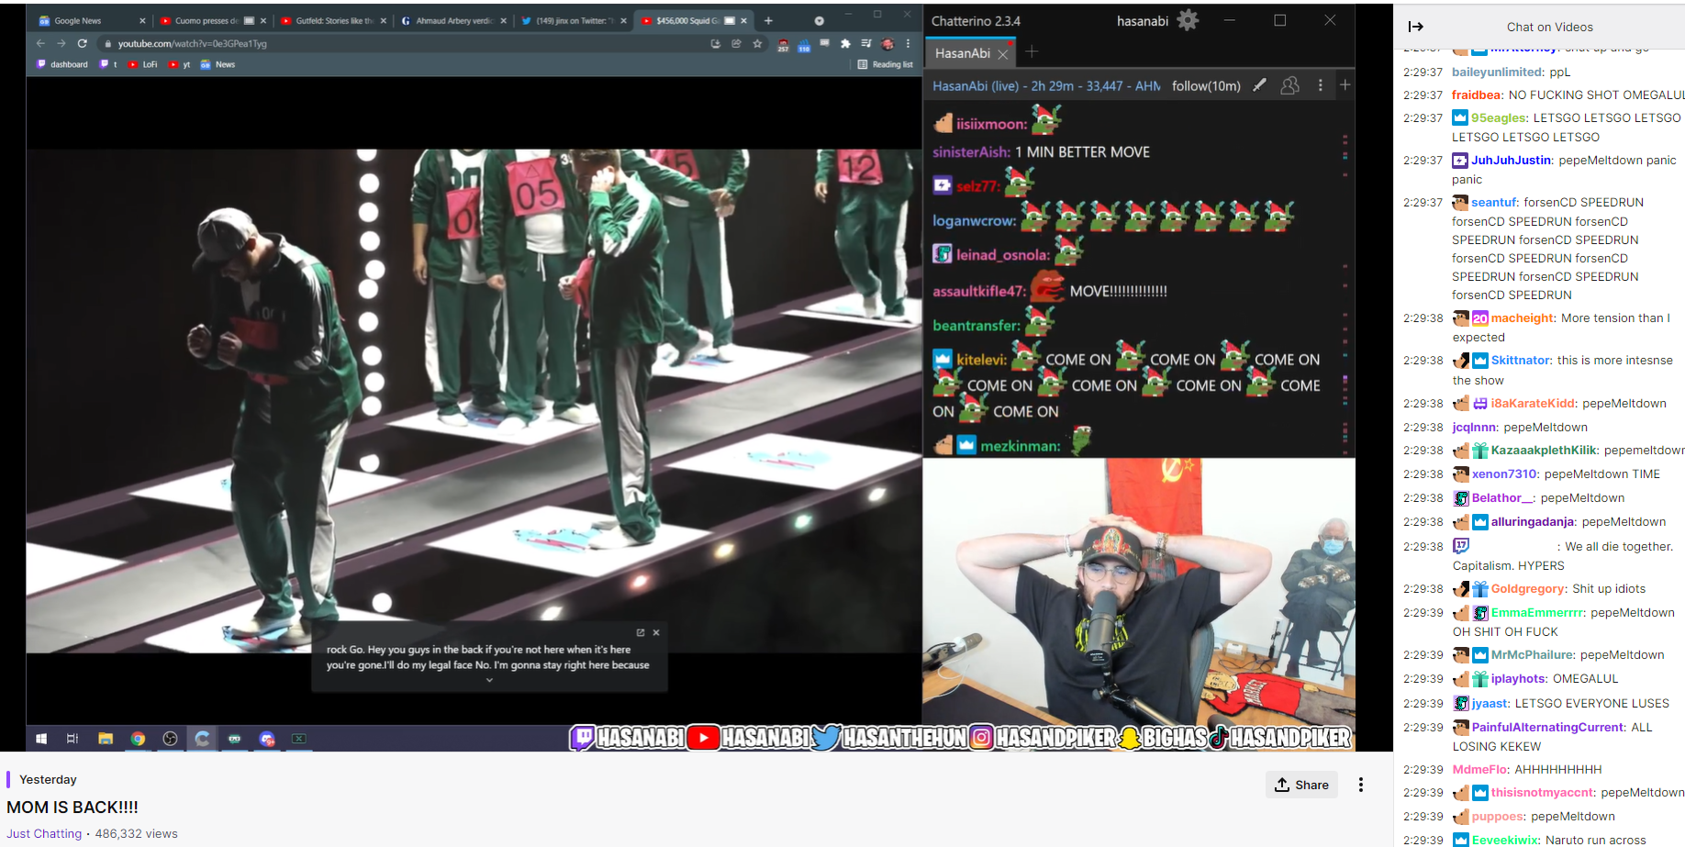1685x847 pixels.
Task: Open the News bookmark
Action: click(218, 64)
